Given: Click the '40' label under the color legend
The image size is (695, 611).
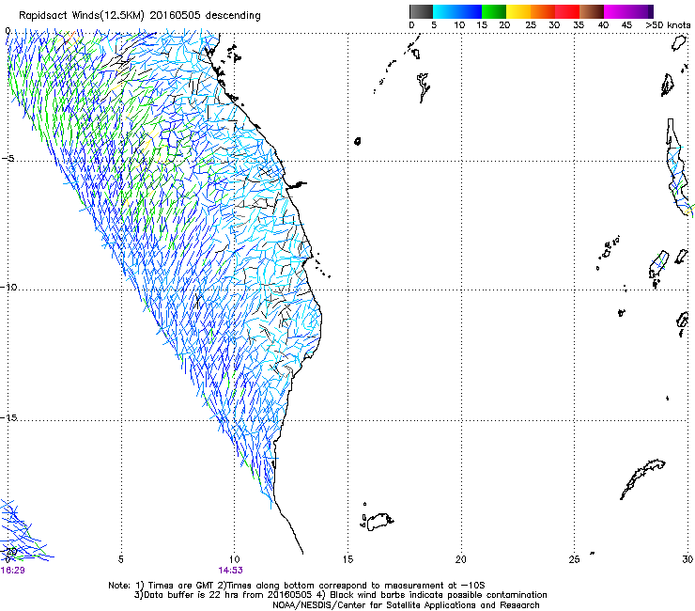Looking at the screenshot, I should [603, 25].
